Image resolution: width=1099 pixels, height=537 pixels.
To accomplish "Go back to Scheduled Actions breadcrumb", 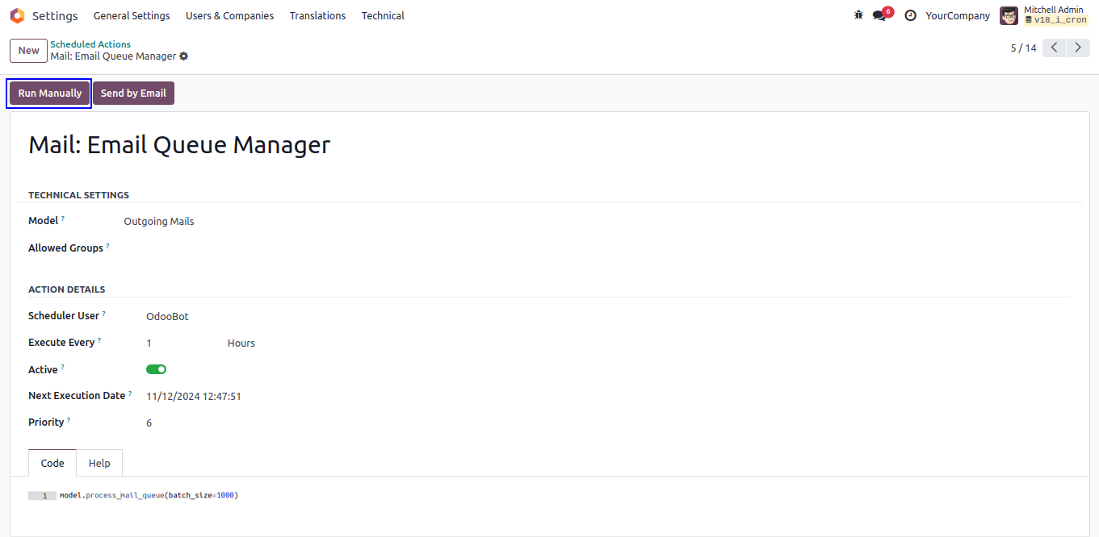I will [x=90, y=44].
